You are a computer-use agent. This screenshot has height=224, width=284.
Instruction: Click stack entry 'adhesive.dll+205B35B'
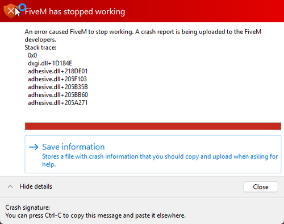coord(58,87)
